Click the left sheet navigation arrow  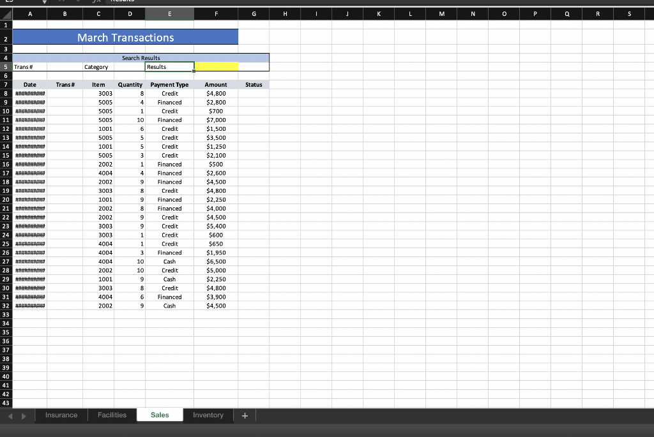pyautogui.click(x=9, y=415)
